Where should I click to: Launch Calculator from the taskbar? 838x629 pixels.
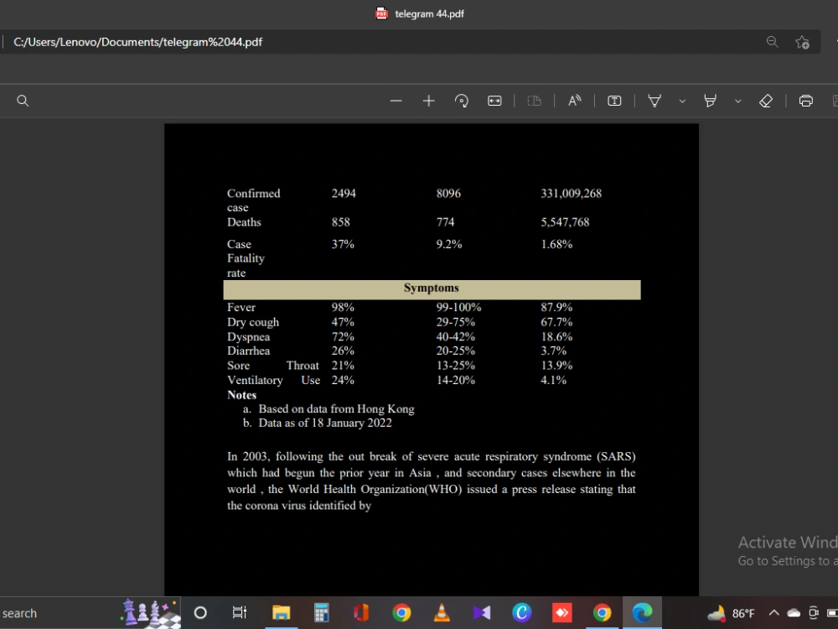pos(321,613)
